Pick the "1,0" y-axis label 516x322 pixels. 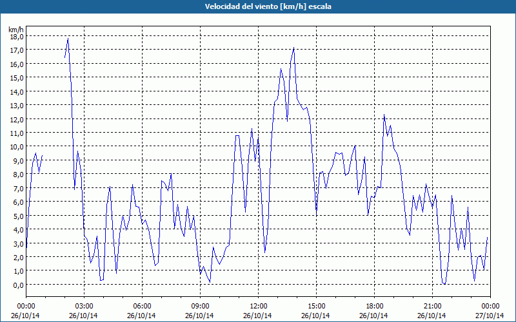click(19, 271)
